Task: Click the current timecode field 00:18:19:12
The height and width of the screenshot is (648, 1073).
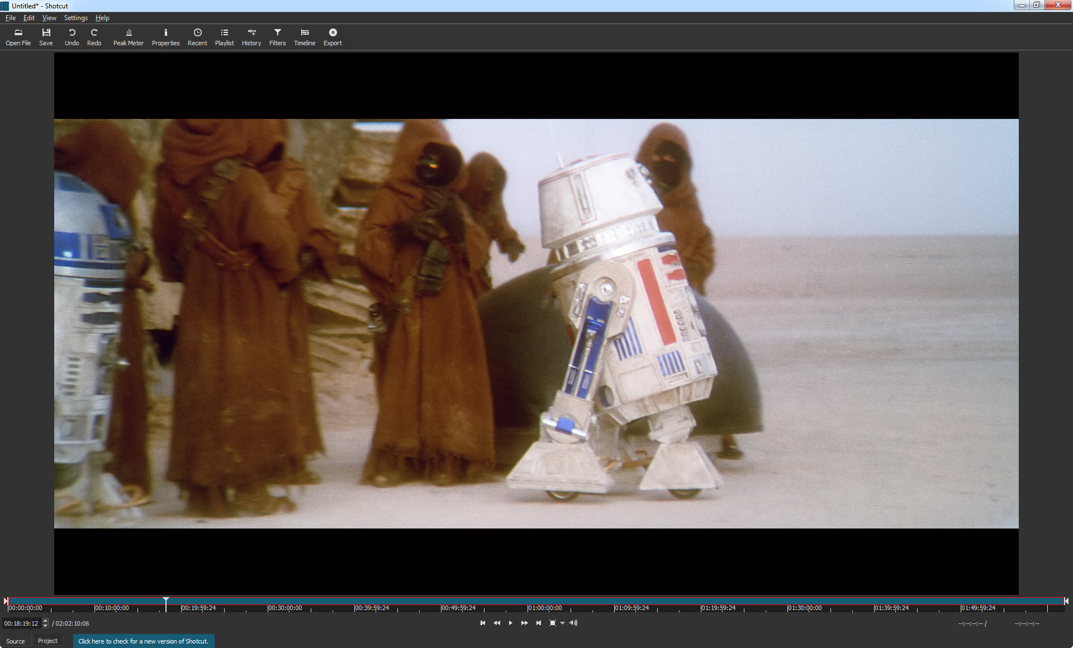Action: point(21,623)
